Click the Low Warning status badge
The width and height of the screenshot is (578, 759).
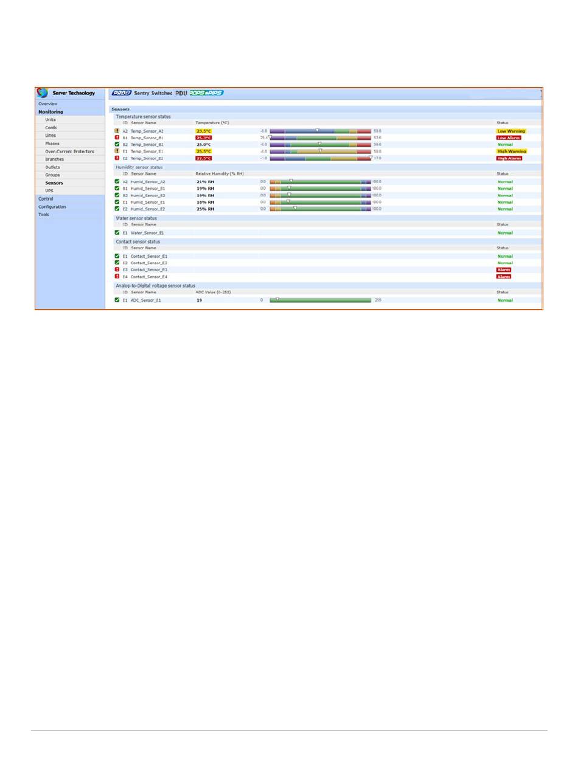click(x=511, y=131)
